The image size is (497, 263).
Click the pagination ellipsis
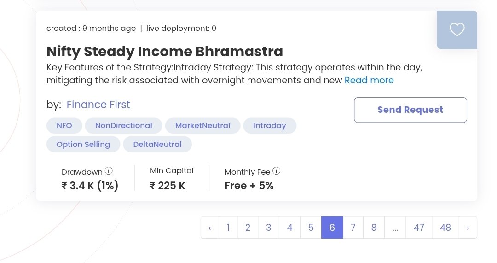[x=395, y=228]
